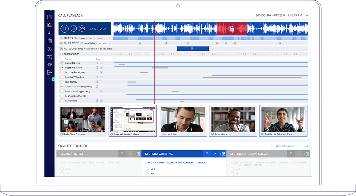
Task: Open Peter Winterton video thumbnail
Action: [233, 121]
